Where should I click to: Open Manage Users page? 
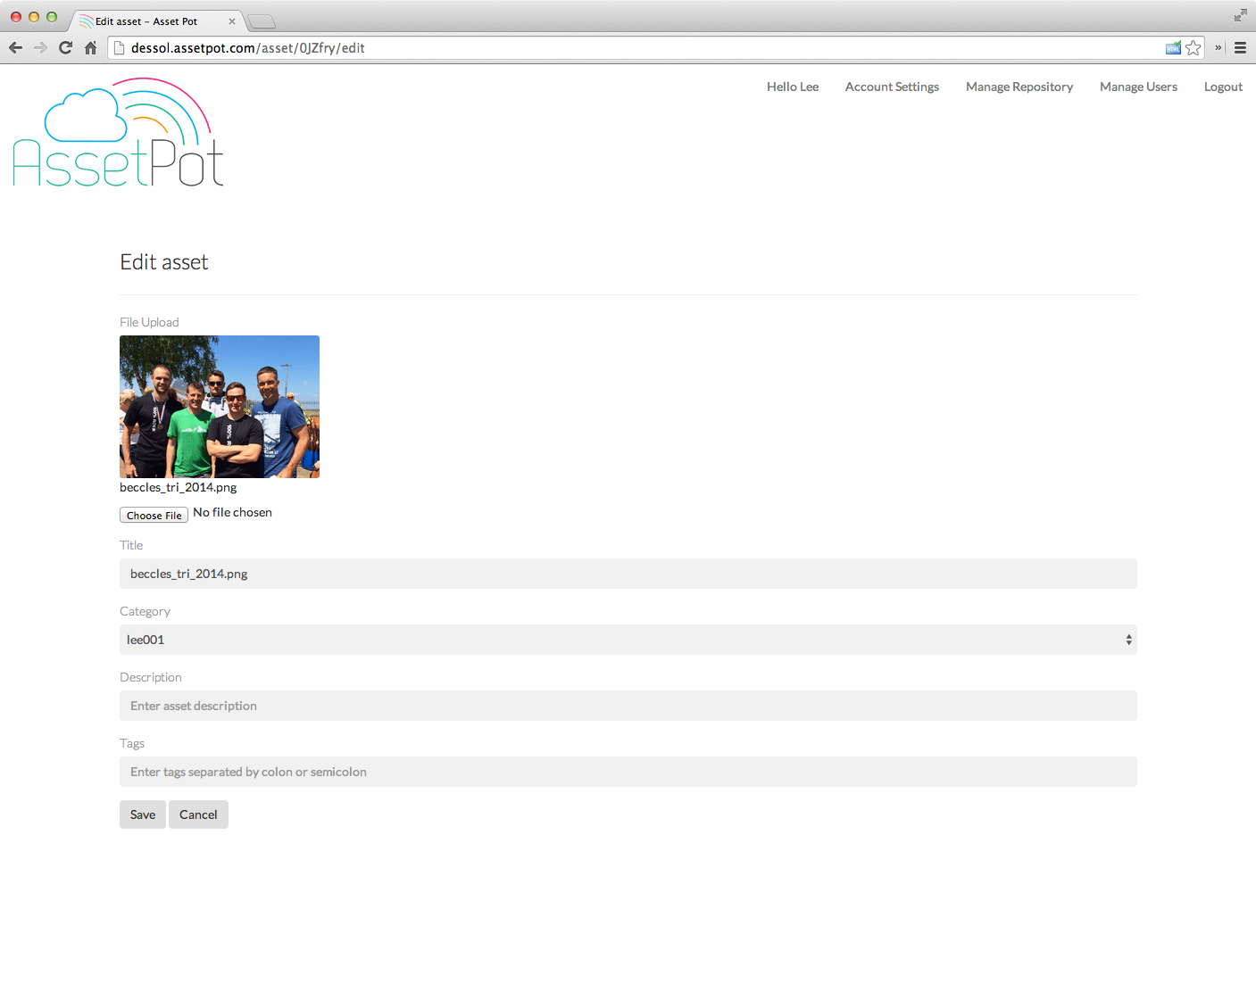pyautogui.click(x=1138, y=87)
